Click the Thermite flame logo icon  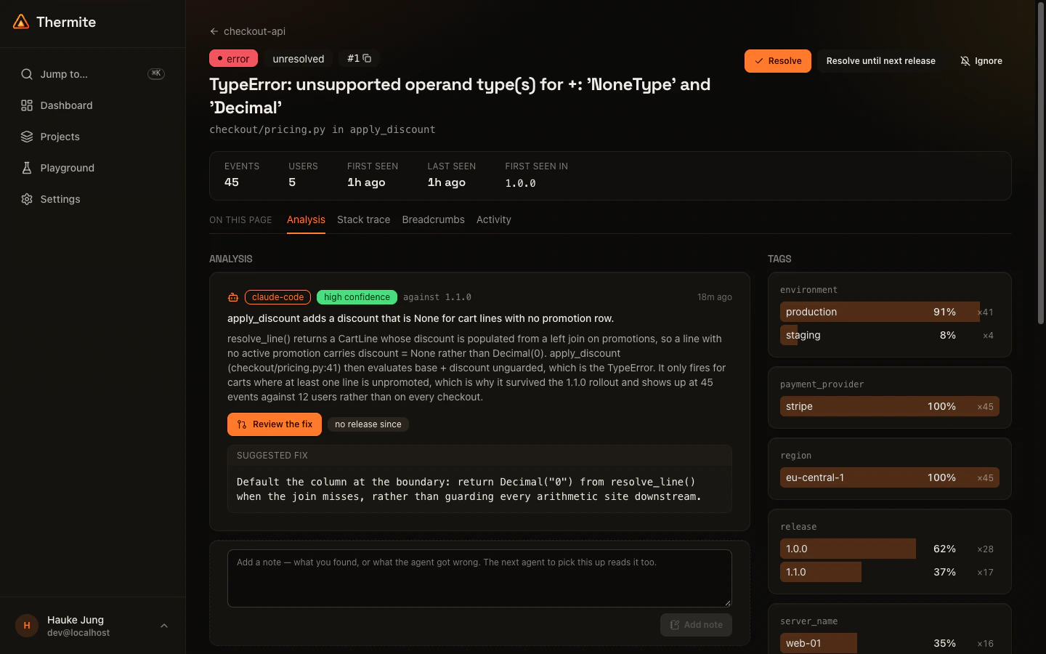tap(22, 22)
